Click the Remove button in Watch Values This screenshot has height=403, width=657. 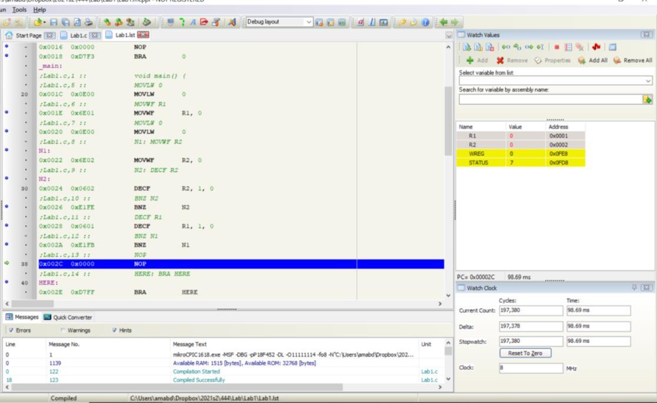512,61
